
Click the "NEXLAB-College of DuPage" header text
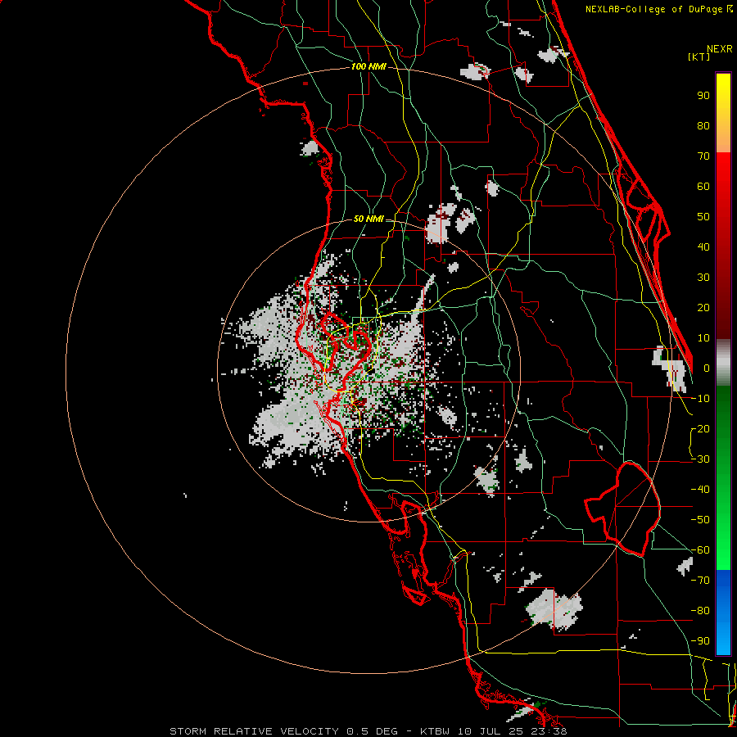pos(653,9)
